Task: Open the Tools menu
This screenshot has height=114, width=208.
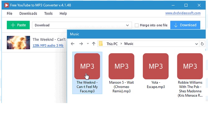Action: (x=48, y=14)
